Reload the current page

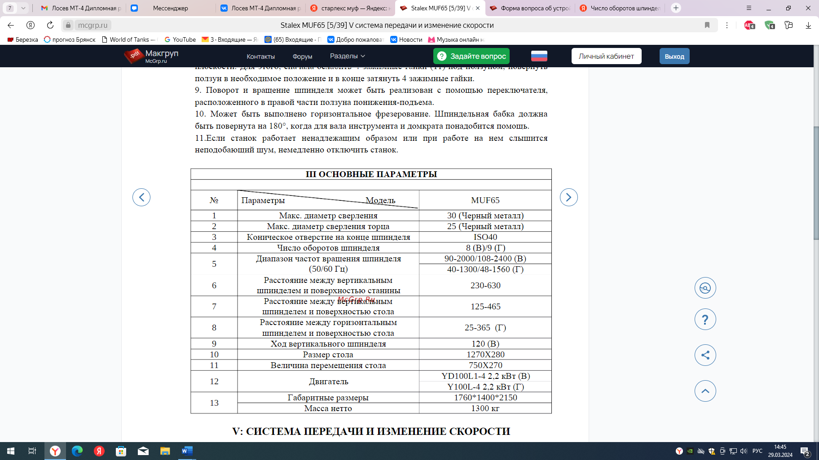[50, 25]
